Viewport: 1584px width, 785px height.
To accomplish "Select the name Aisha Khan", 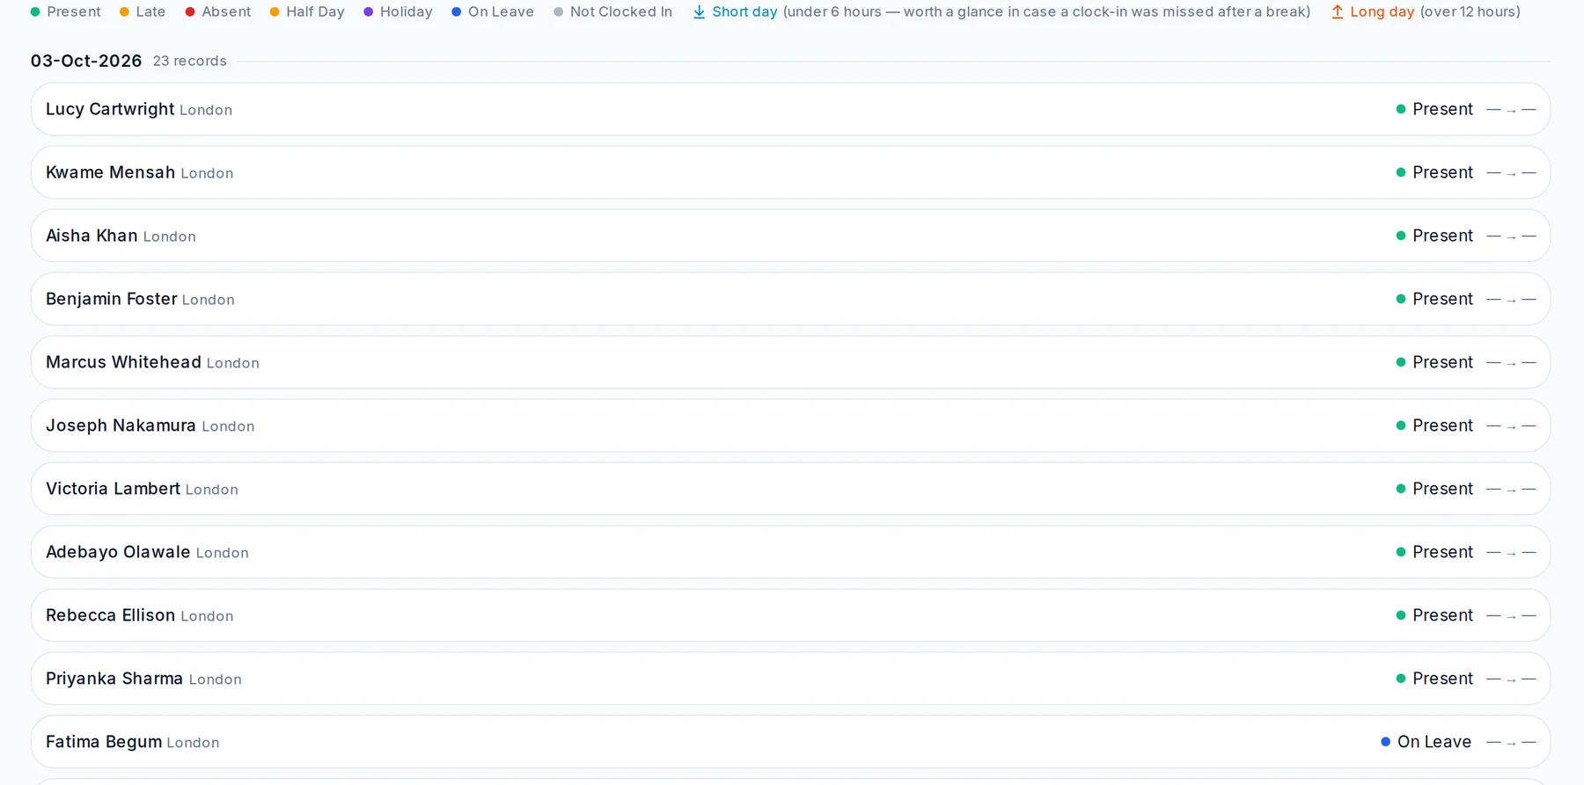I will (x=92, y=236).
